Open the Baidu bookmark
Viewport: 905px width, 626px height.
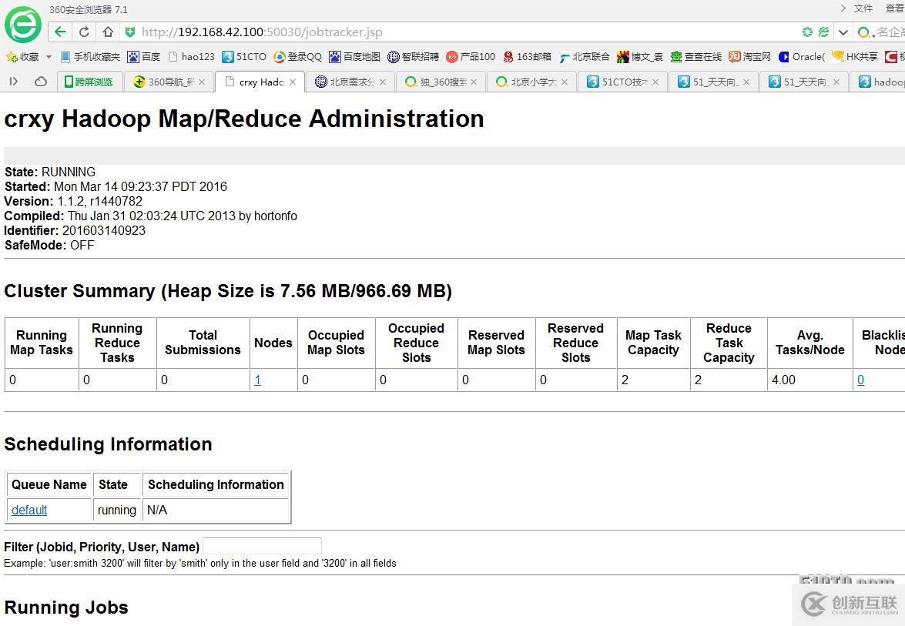(144, 57)
